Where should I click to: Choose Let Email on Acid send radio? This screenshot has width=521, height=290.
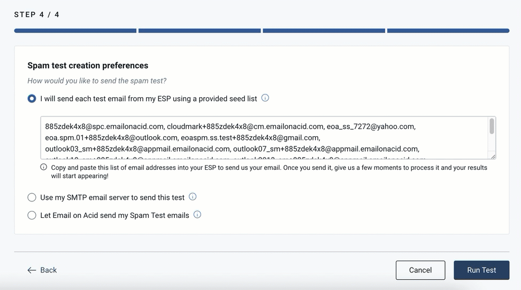32,215
